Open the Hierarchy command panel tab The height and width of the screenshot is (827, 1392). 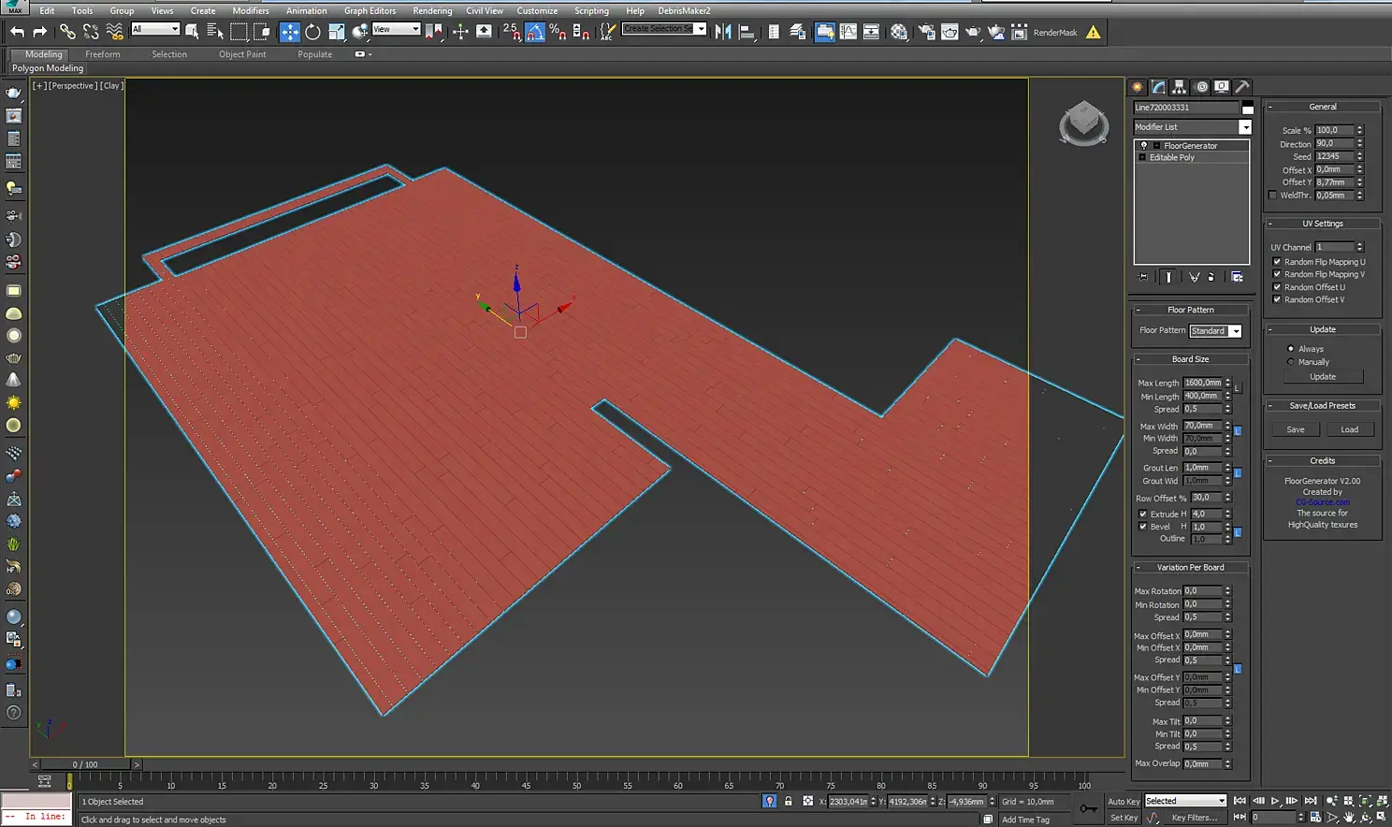(1180, 87)
